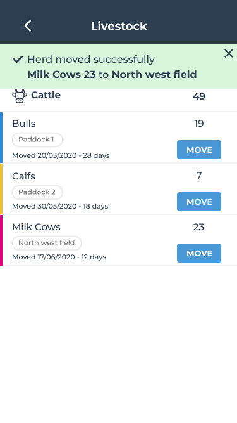Screen dimensions: 237x423
Task: Move the Calfs herd
Action: 199,202
